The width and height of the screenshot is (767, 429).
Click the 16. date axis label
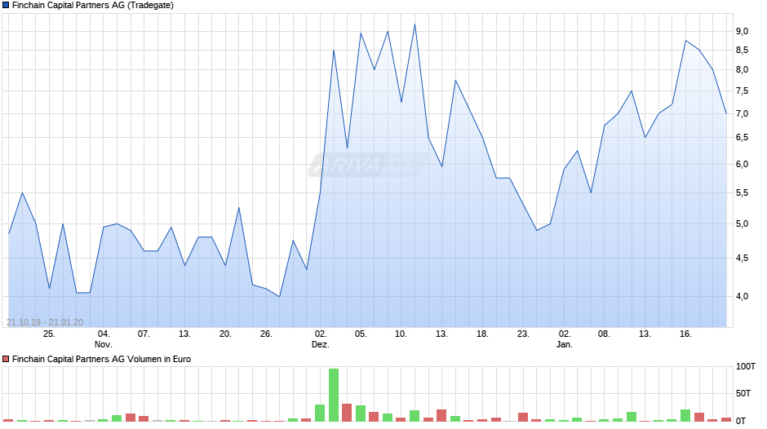coord(685,334)
